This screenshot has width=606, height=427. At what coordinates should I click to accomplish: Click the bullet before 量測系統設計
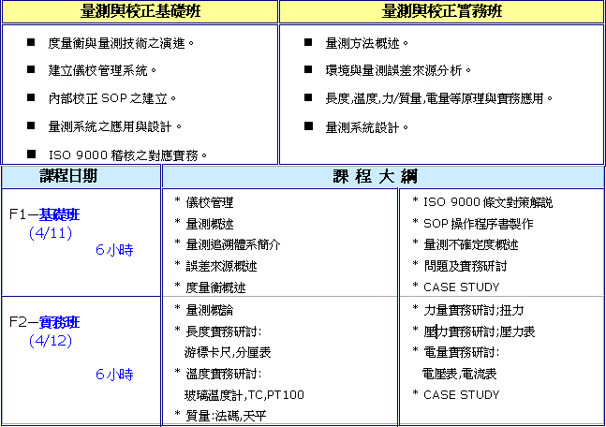point(308,125)
